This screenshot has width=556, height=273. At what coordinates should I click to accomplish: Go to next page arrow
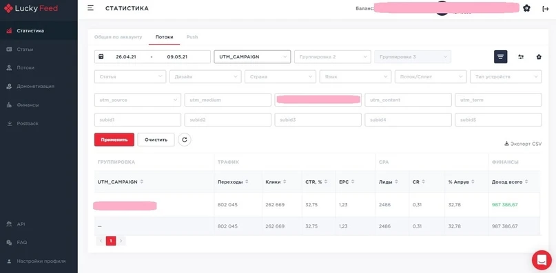click(x=121, y=241)
